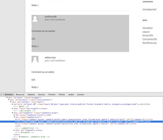Switch to the Sources tab

pyautogui.click(x=41, y=95)
